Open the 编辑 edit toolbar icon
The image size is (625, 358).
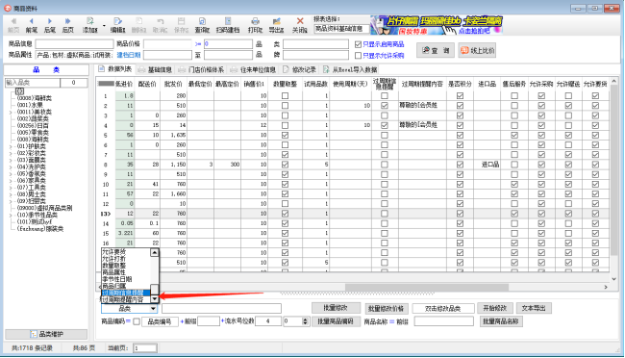click(x=117, y=21)
